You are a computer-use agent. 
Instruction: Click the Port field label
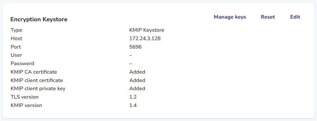tap(16, 47)
